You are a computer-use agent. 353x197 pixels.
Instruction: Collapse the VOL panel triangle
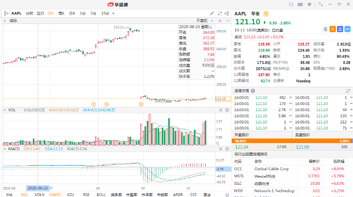pyautogui.click(x=5, y=110)
